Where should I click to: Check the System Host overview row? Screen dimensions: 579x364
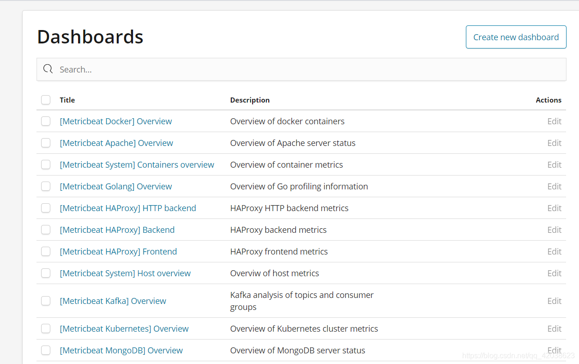tap(46, 273)
